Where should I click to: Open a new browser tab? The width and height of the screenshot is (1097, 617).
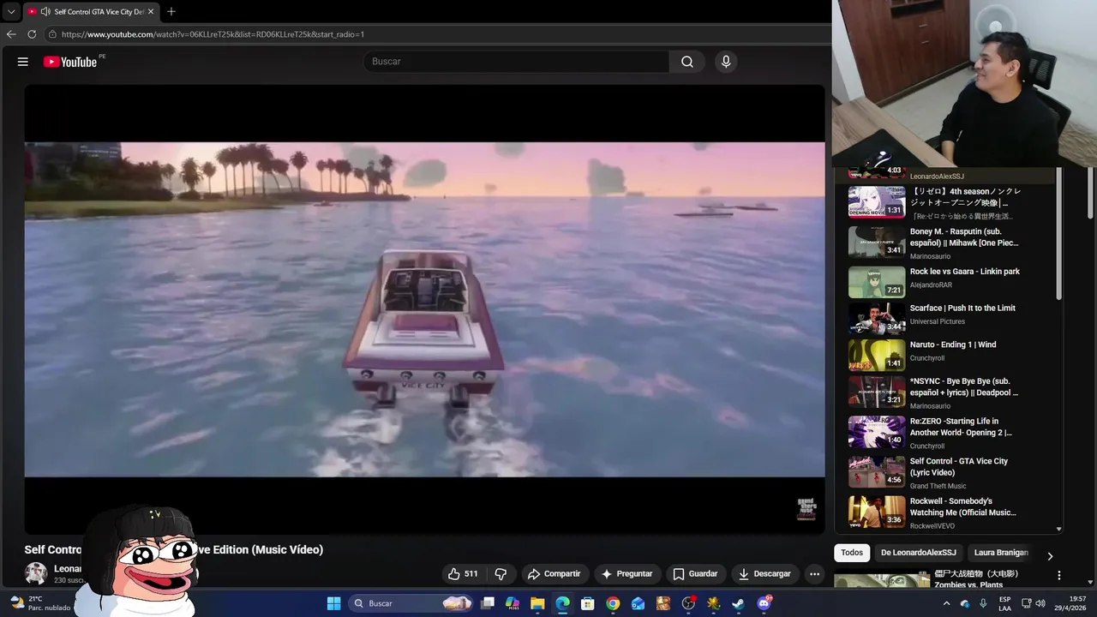coord(171,12)
